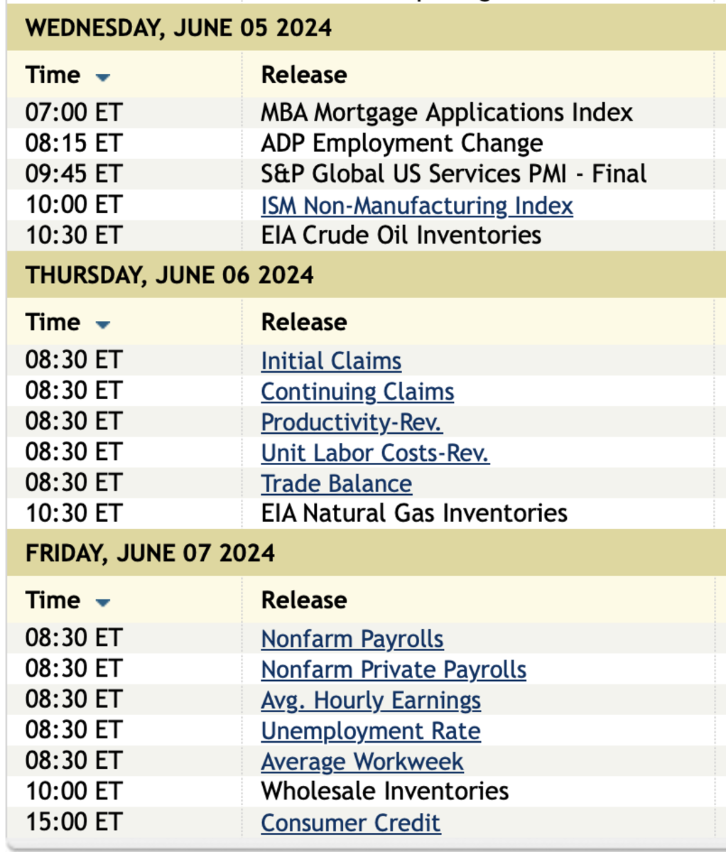
Task: Open the Average Workweek link
Action: (362, 761)
